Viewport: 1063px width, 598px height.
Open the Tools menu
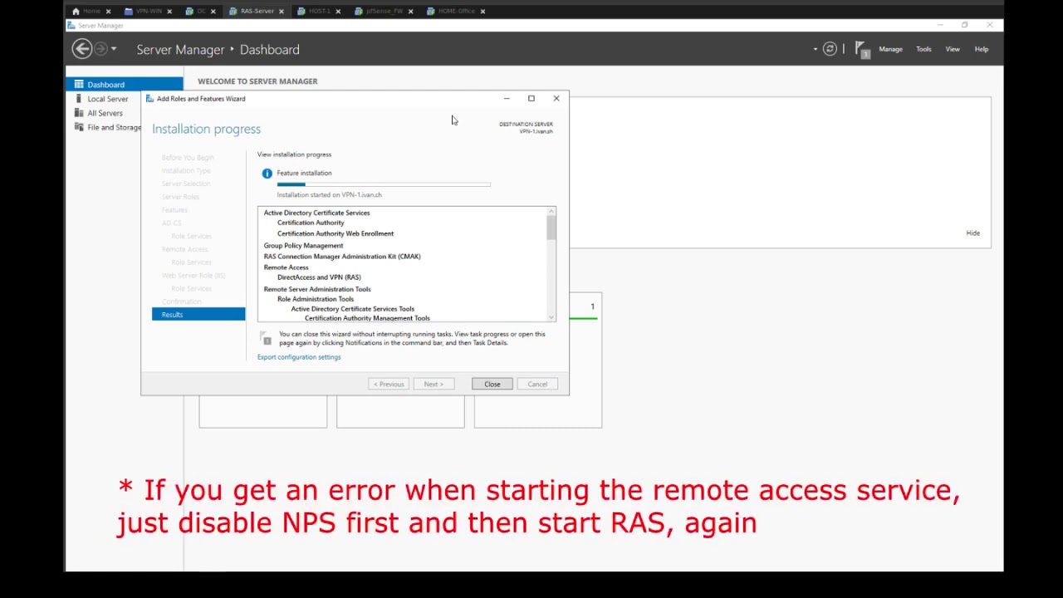click(x=923, y=49)
